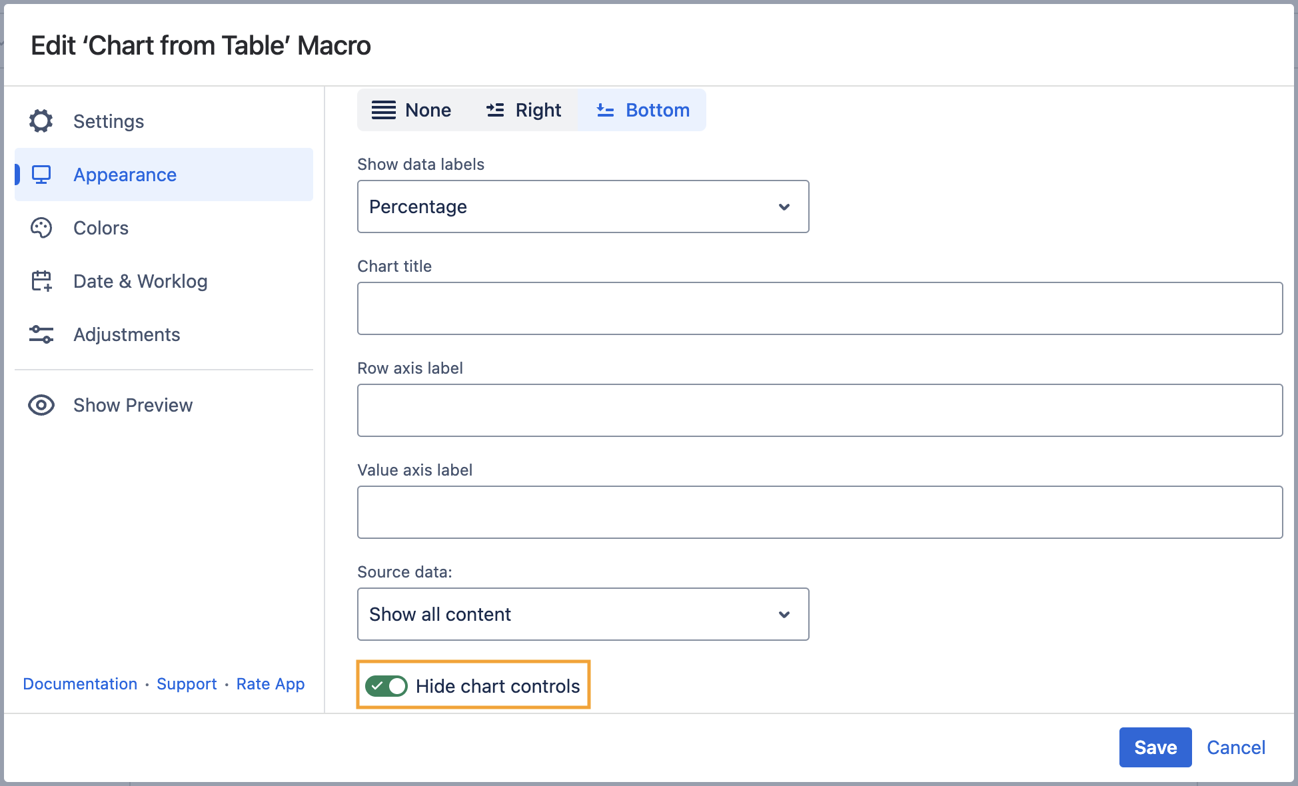Open the Adjustments section
This screenshot has width=1298, height=786.
[x=127, y=334]
